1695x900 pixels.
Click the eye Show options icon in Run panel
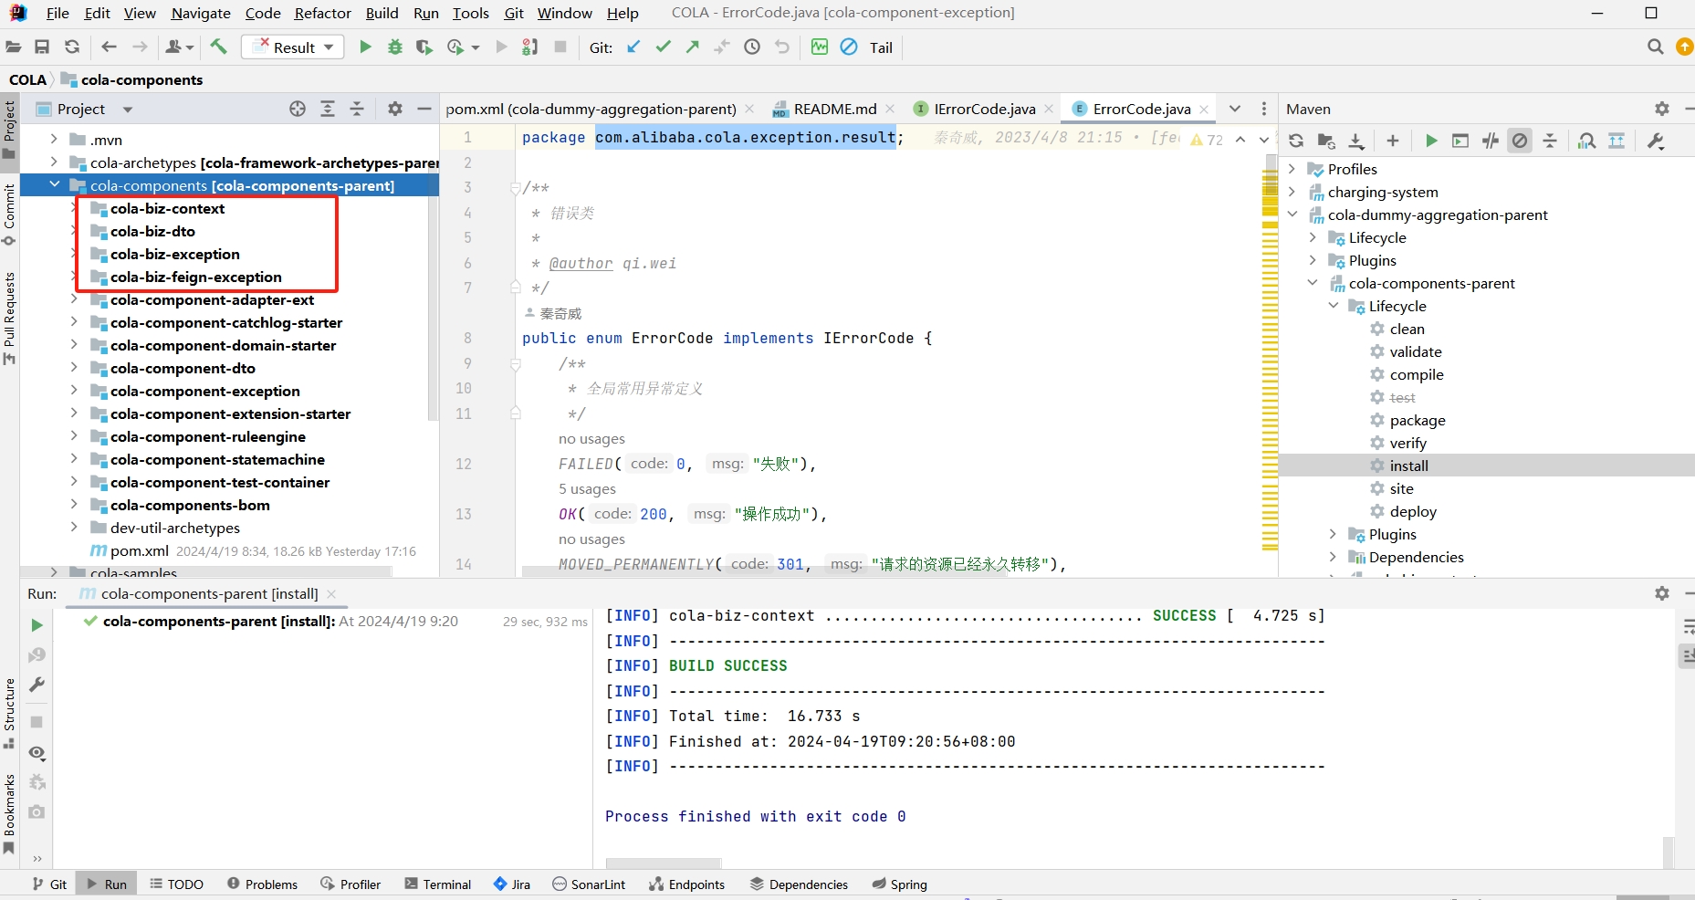pyautogui.click(x=37, y=753)
